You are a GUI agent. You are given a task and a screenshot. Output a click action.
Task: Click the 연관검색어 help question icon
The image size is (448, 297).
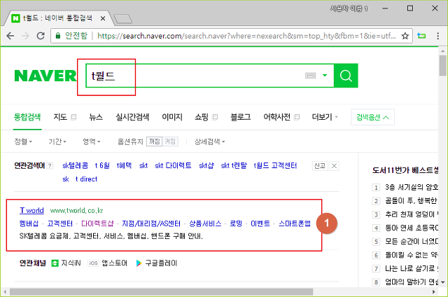[x=50, y=166]
